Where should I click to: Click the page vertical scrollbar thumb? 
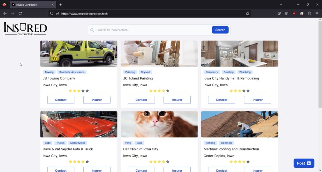tap(320, 64)
